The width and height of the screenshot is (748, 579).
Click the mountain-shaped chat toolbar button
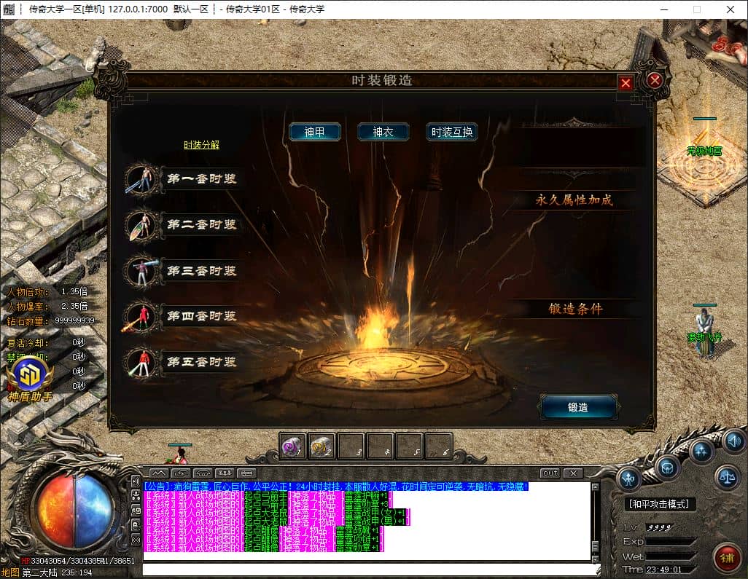point(159,473)
